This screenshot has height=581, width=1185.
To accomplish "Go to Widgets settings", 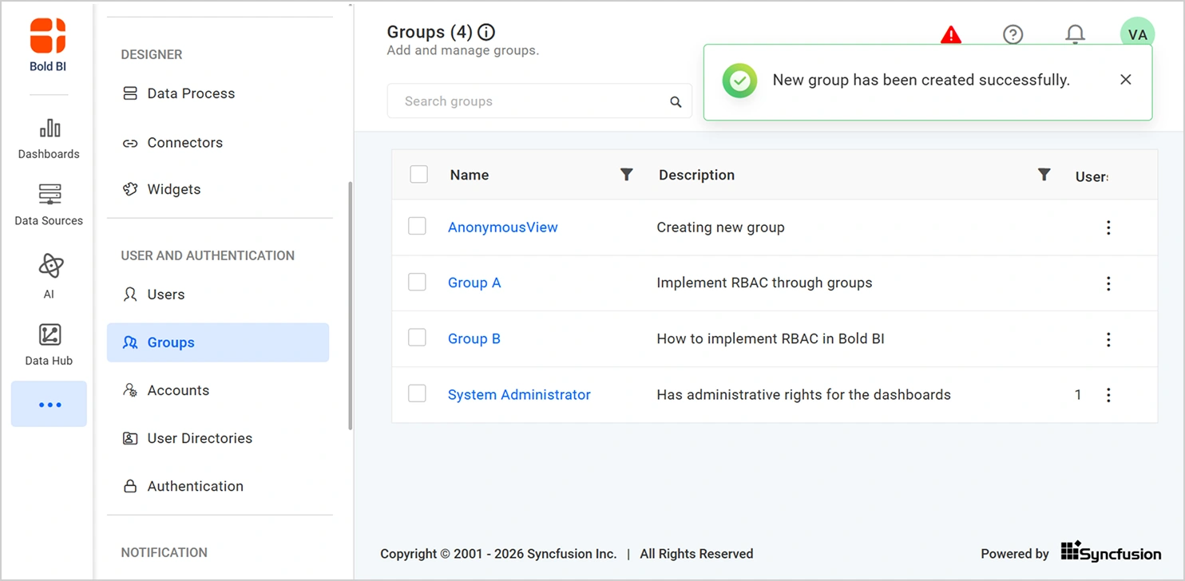I will (x=218, y=189).
